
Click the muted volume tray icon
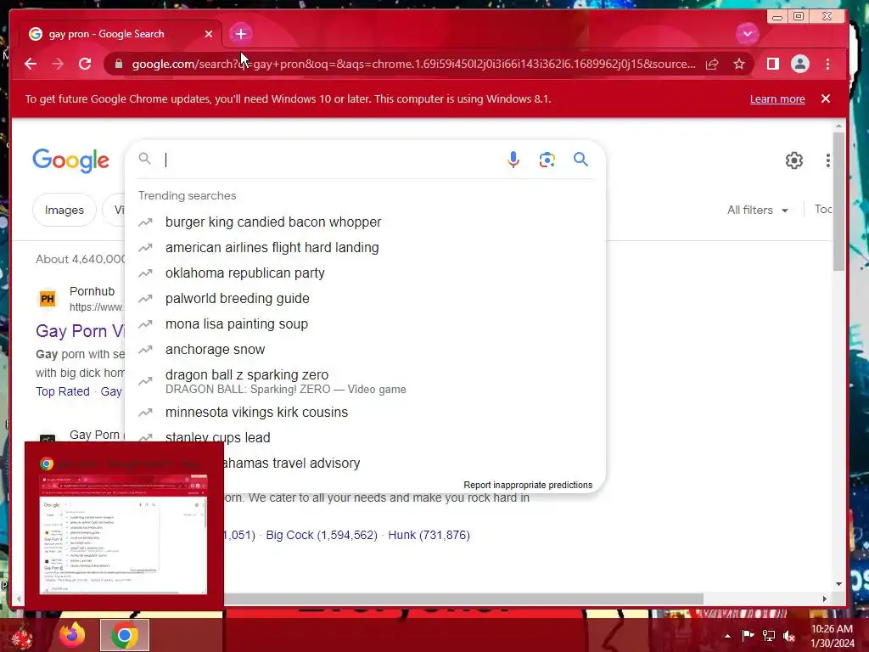[788, 635]
